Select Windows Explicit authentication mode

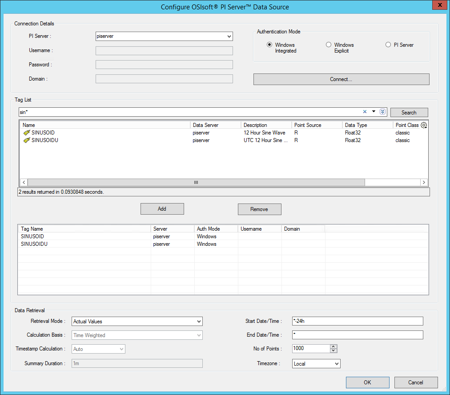pos(329,45)
